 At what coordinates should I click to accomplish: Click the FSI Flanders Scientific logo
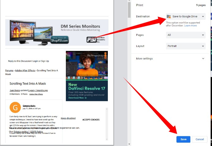96,40
